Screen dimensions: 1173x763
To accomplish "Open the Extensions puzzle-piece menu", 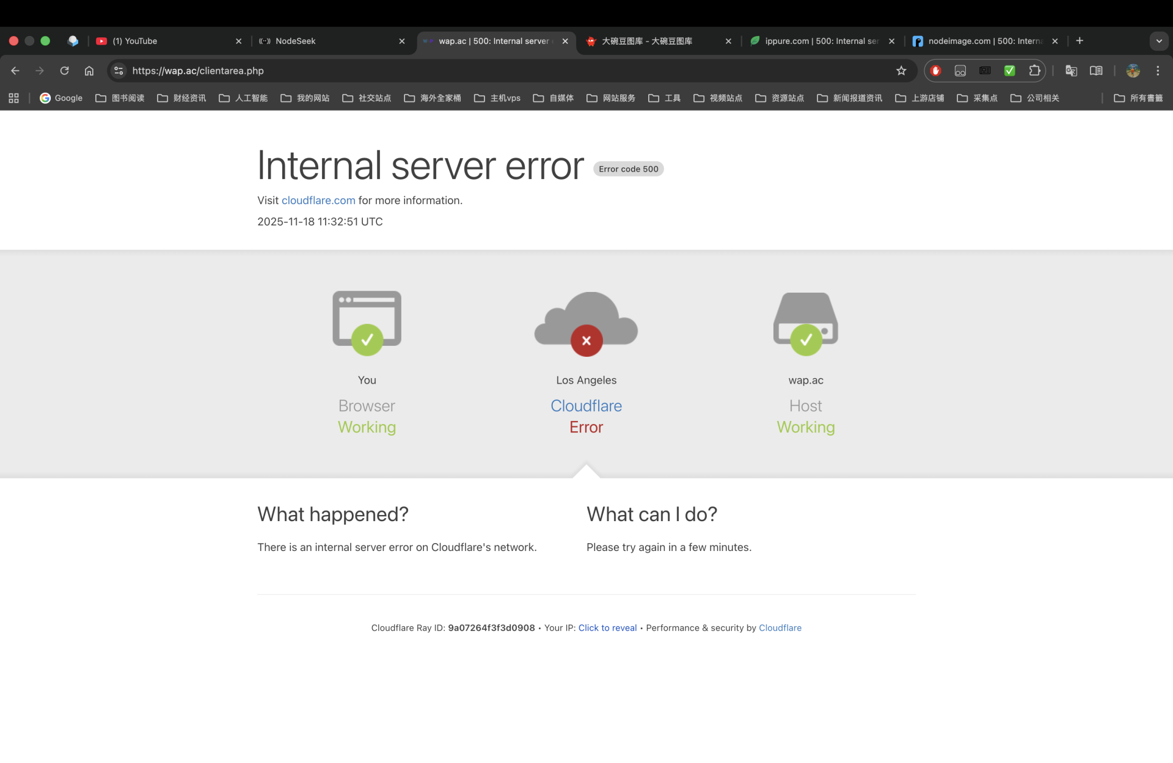I will 1034,71.
